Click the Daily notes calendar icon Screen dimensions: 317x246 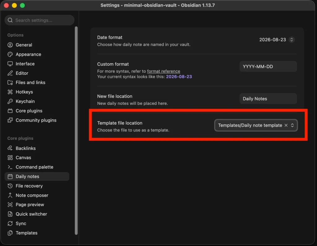tap(10, 176)
